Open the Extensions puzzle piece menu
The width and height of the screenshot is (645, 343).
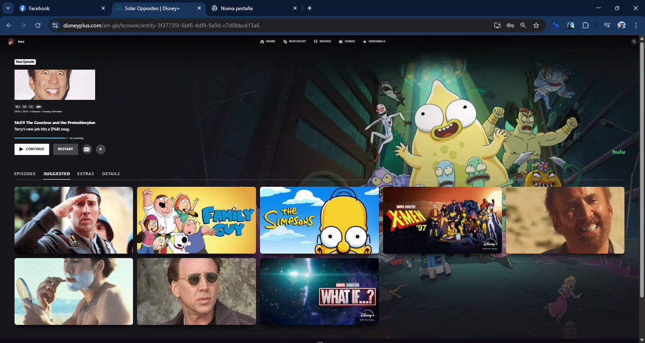coord(586,25)
